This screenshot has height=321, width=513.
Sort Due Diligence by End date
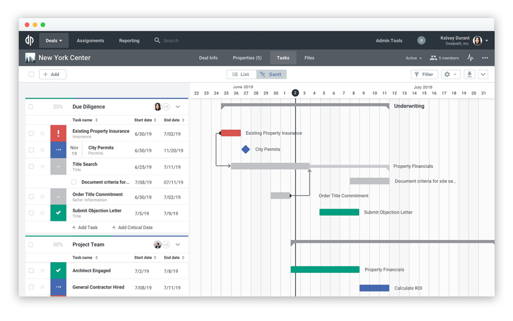click(x=174, y=120)
